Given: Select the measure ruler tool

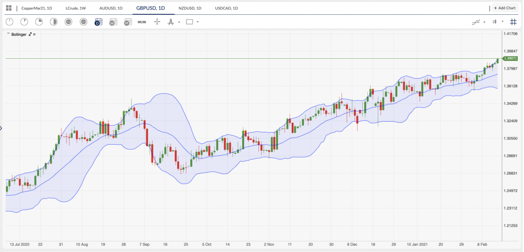Looking at the screenshot, I should 143,22.
